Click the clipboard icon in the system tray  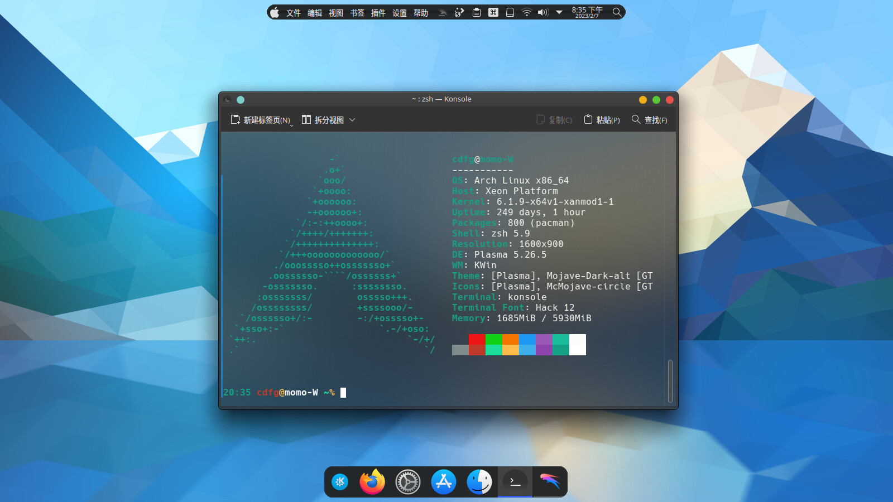coord(476,12)
